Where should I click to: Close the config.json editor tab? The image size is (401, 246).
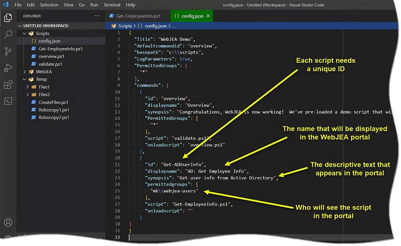pos(208,16)
